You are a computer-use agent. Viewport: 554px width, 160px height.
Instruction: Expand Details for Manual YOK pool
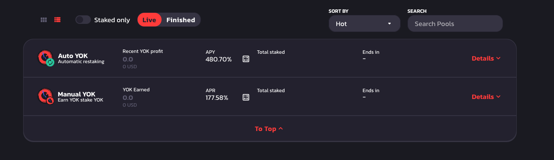486,97
